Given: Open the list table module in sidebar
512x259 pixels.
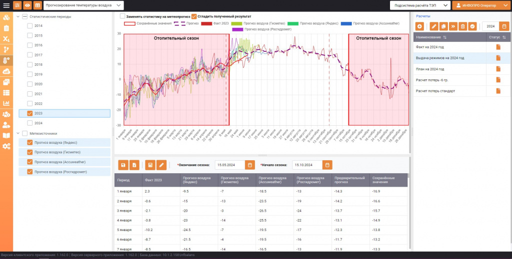Looking at the screenshot, I should point(6,93).
